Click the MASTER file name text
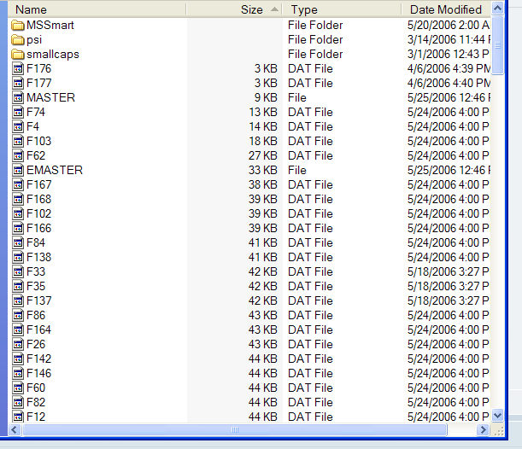Viewport: 522px width, 449px height. (51, 98)
